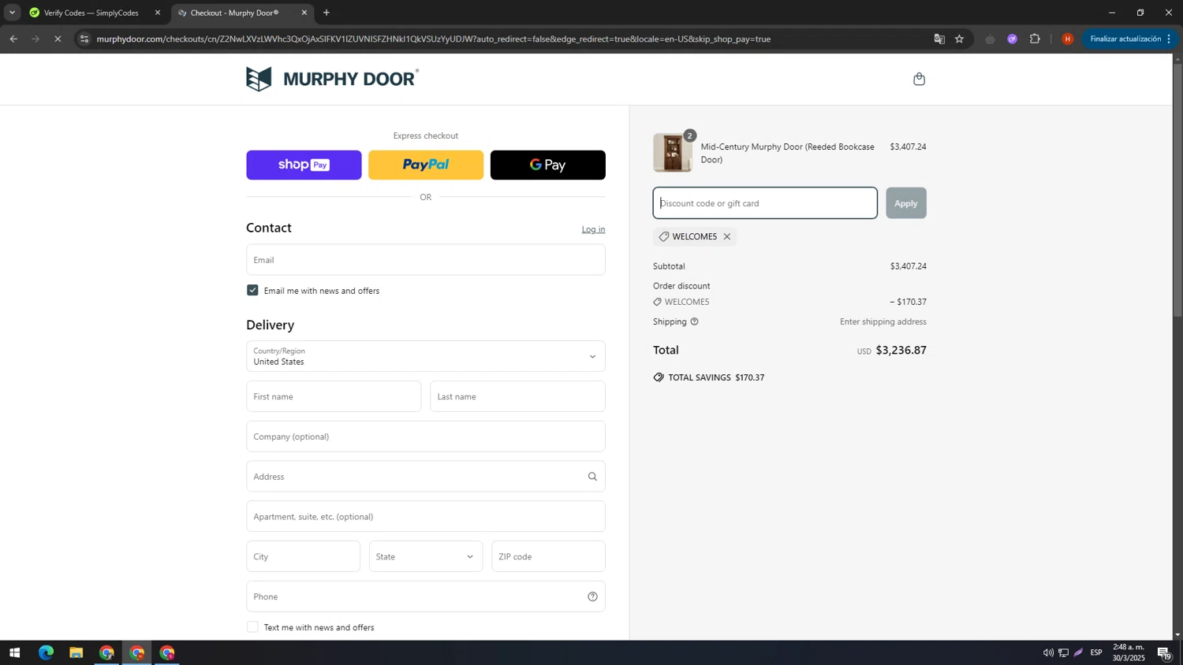Click the volume icon in system tray

point(1048,652)
